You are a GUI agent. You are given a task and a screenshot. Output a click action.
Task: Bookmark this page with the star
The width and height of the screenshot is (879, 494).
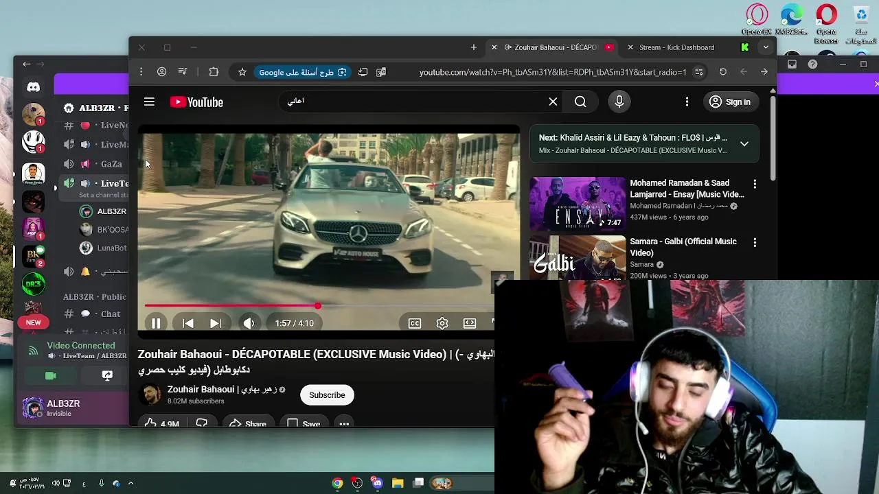coord(242,72)
